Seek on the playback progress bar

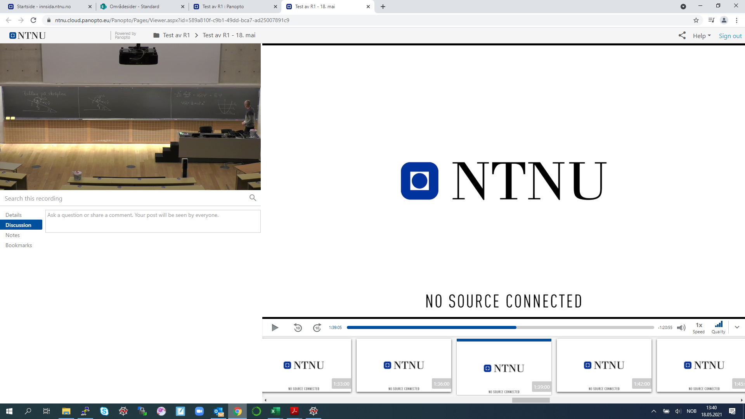pos(500,327)
